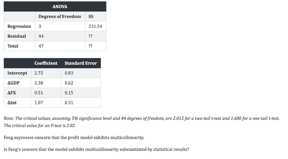This screenshot has width=288, height=159.
Task: Select the Total row label
Action: coord(13,46)
